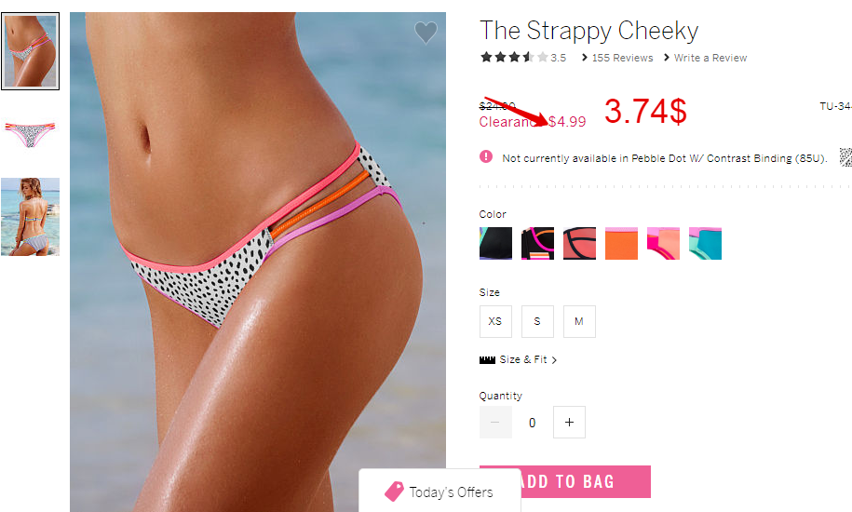Increase quantity with the plus button
852x512 pixels.
click(x=569, y=422)
